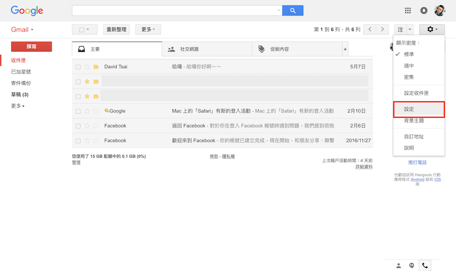Click the Hangouts phone call icon

click(x=425, y=266)
